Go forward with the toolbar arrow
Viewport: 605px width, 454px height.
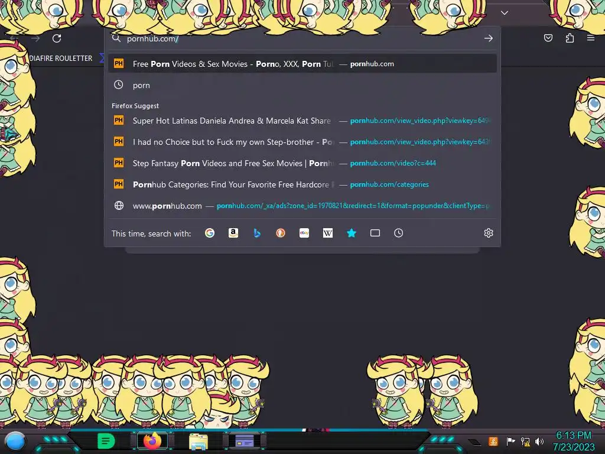[x=35, y=38]
